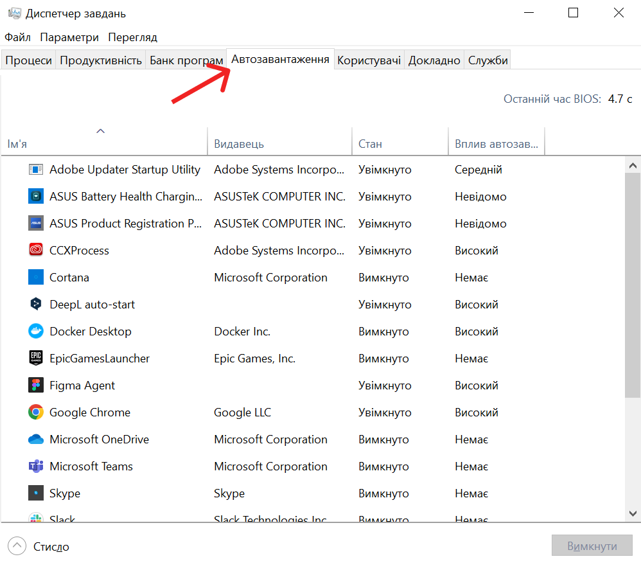Screen dimensions: 641x568
Task: Click the CCXProcess Adobe icon
Action: coord(36,251)
